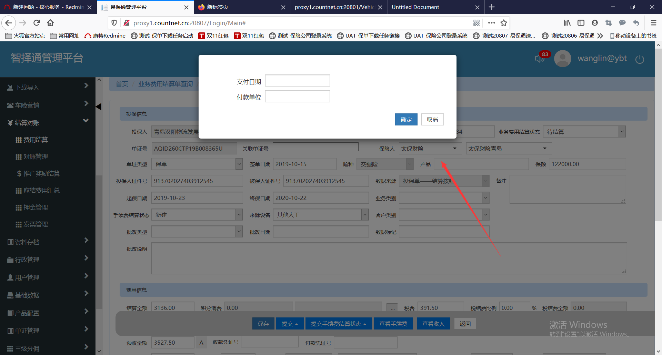
Task: Open a new browser tab
Action: (x=492, y=7)
